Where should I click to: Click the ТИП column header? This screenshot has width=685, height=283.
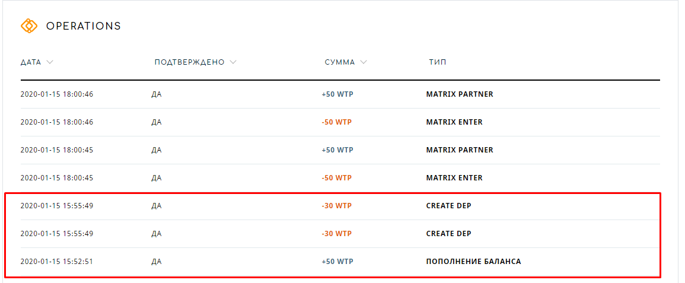coord(438,62)
